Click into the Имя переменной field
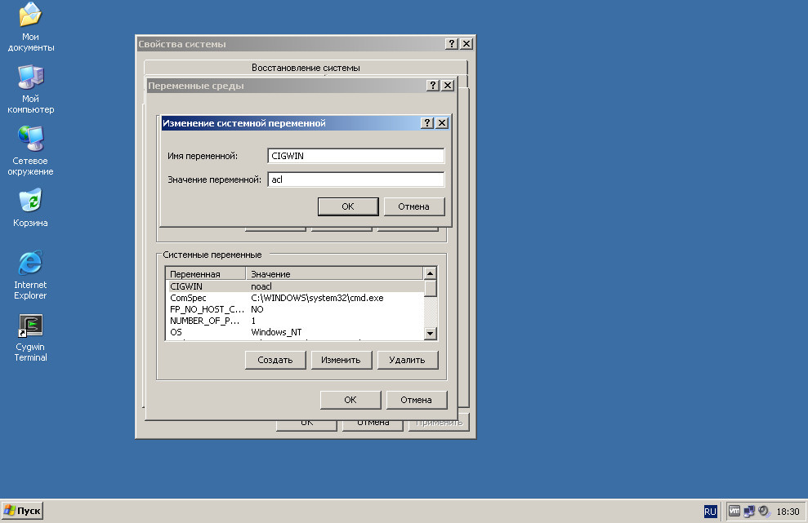 tap(355, 156)
